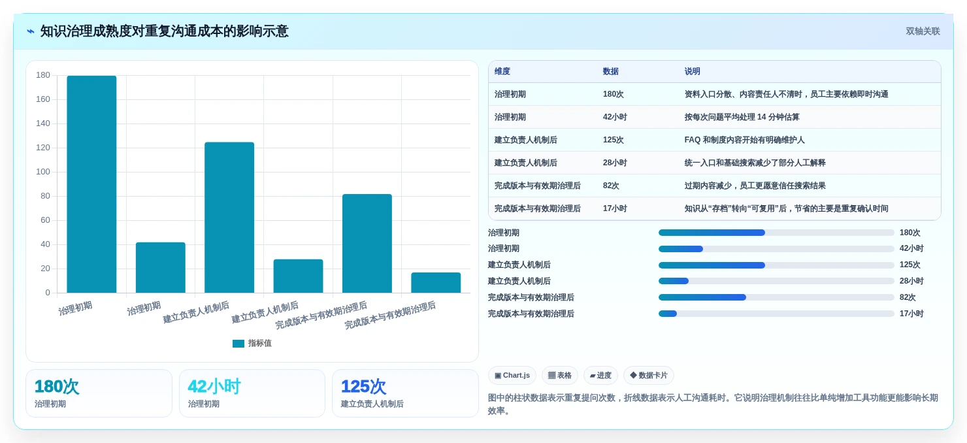
Task: Click the y-axis label 180
Action: point(43,75)
